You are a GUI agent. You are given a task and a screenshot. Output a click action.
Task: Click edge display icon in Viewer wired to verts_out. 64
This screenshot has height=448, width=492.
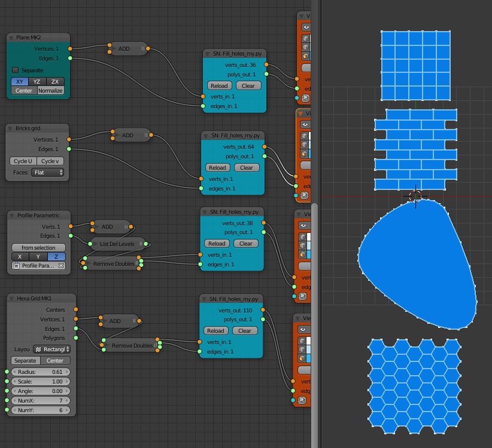point(304,145)
